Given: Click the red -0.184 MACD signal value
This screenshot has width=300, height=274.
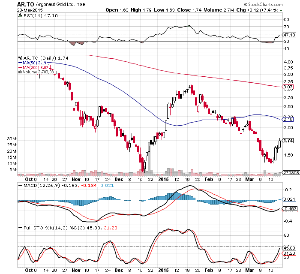Looking at the screenshot, I should coord(90,186).
